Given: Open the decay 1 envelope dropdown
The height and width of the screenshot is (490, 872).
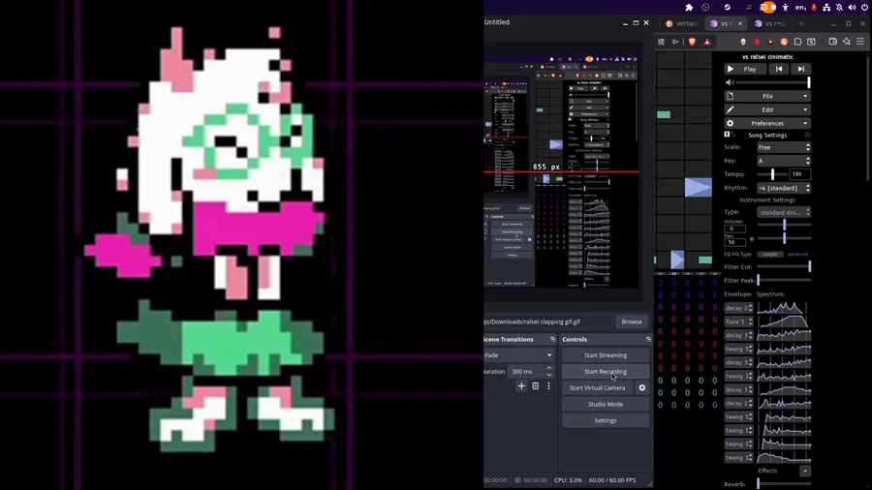Looking at the screenshot, I should coord(738,389).
